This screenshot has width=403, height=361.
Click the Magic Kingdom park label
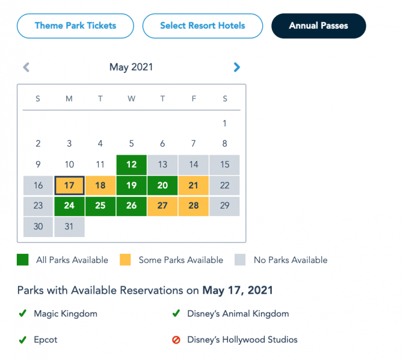pos(66,313)
